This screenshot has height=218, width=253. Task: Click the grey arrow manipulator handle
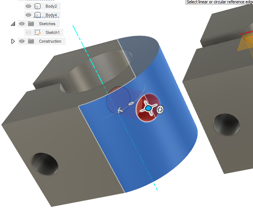tap(120, 110)
